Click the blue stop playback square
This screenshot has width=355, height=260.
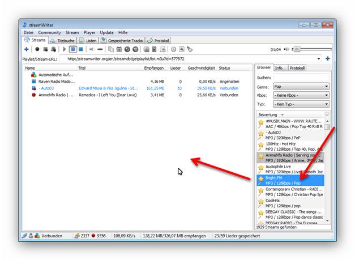click(81, 49)
